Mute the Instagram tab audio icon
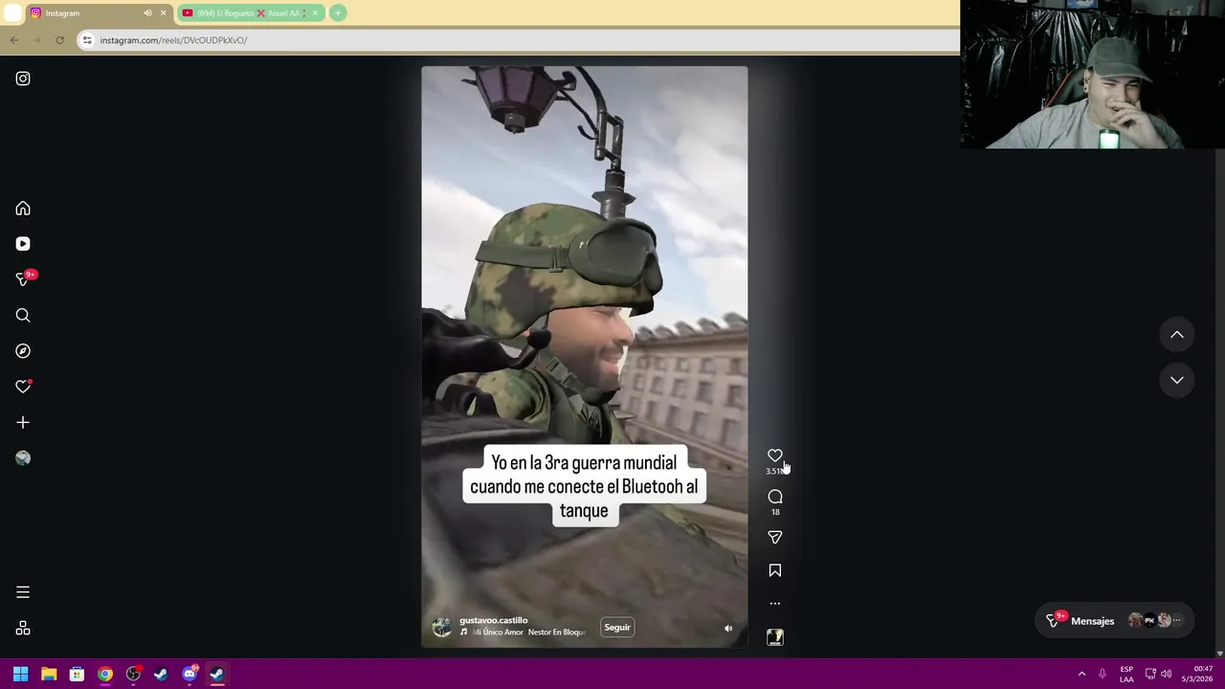The width and height of the screenshot is (1225, 689). 147,13
